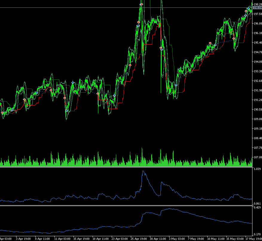Select the 17 May 19:00 time label

(253, 239)
